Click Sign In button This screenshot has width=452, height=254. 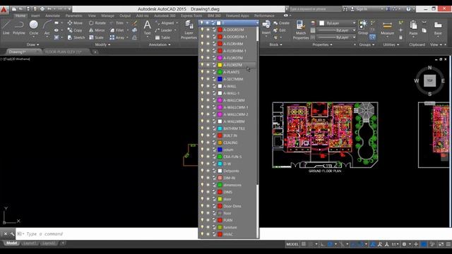coord(359,9)
